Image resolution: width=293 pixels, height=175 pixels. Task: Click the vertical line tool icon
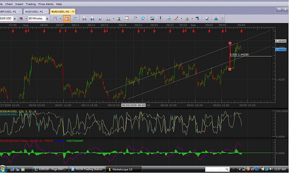click(x=160, y=18)
